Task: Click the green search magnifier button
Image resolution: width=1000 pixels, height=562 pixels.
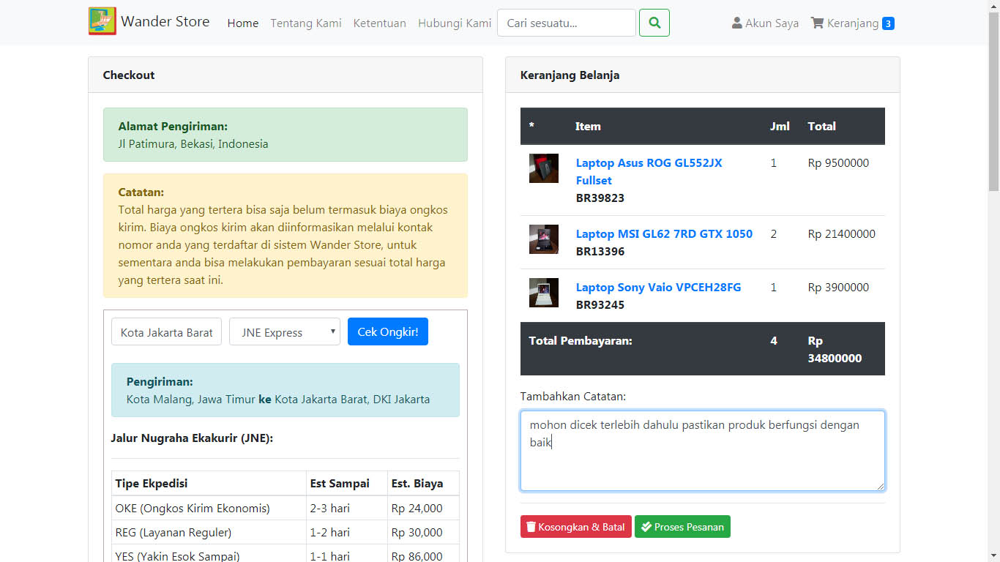Action: pos(654,23)
